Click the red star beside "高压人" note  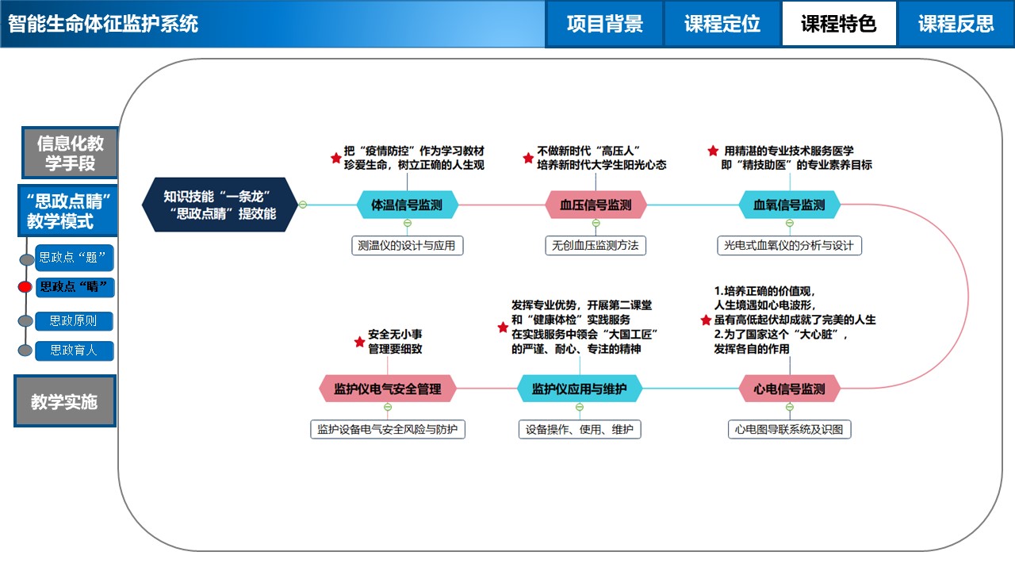point(528,159)
